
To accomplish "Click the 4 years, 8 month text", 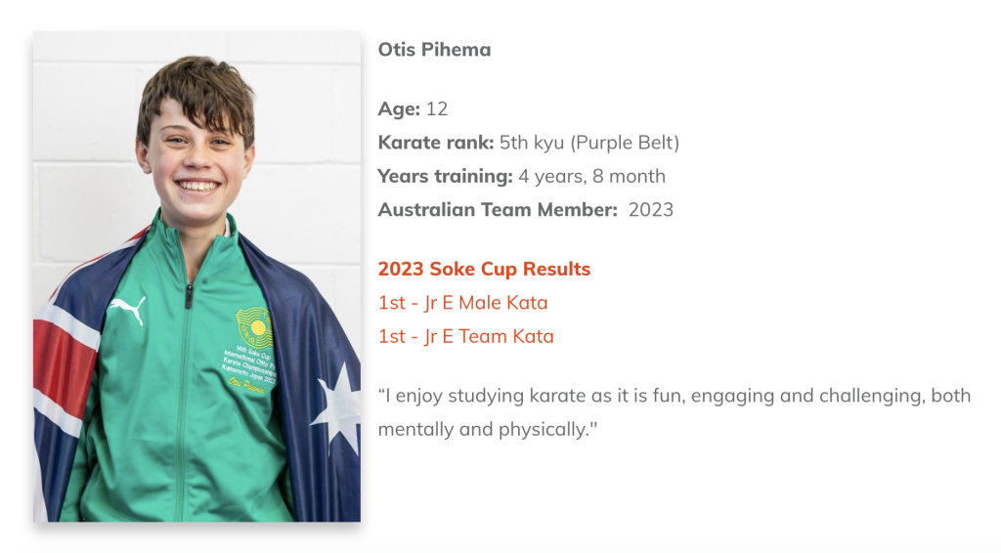I will point(591,177).
